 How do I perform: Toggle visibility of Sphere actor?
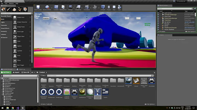coord(158,26)
